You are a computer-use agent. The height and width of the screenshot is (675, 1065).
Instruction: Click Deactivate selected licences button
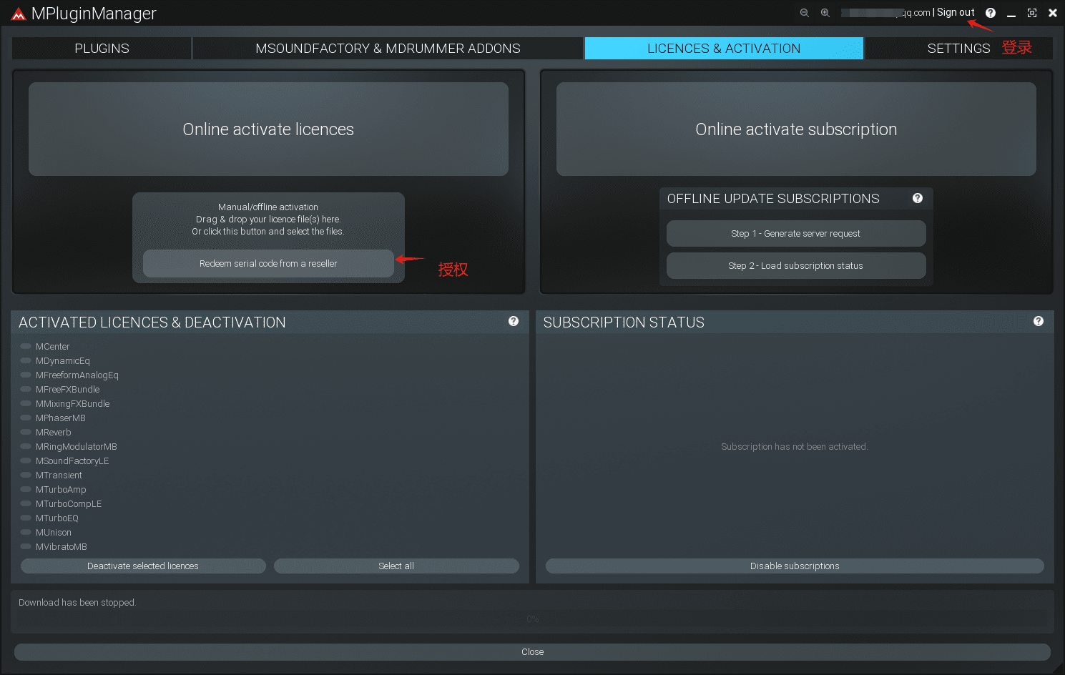point(143,566)
